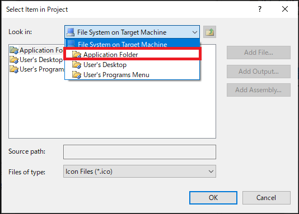Open the Files of type dropdown
This screenshot has height=214, width=299.
click(139, 172)
